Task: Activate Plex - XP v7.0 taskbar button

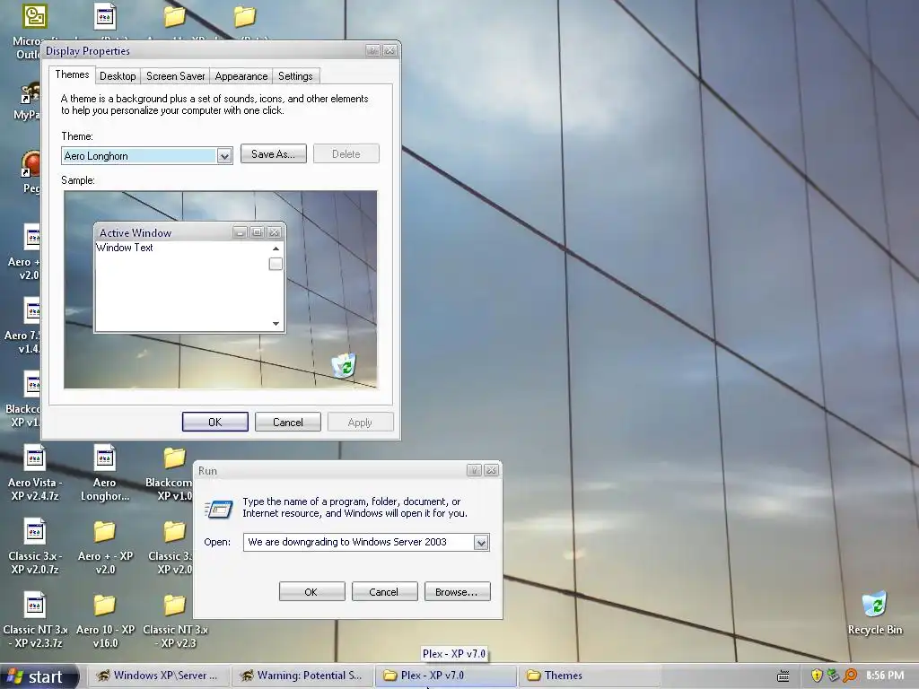Action: pos(446,676)
